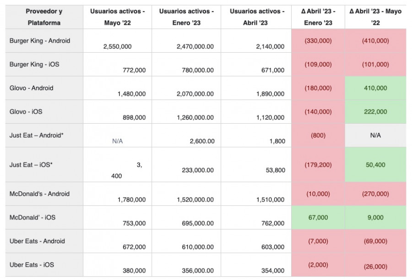Click the 'Usuarios activos - Abril '23' header
The width and height of the screenshot is (412, 279).
(x=256, y=17)
